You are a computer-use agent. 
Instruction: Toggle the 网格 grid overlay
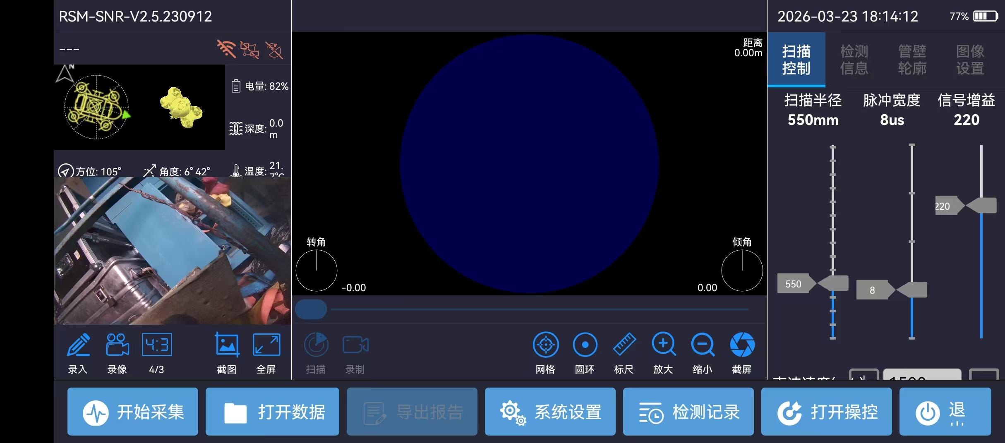546,345
